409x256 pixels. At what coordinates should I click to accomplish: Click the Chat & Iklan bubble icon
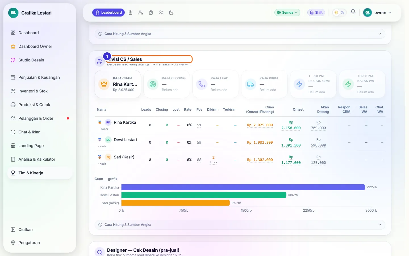(13, 132)
